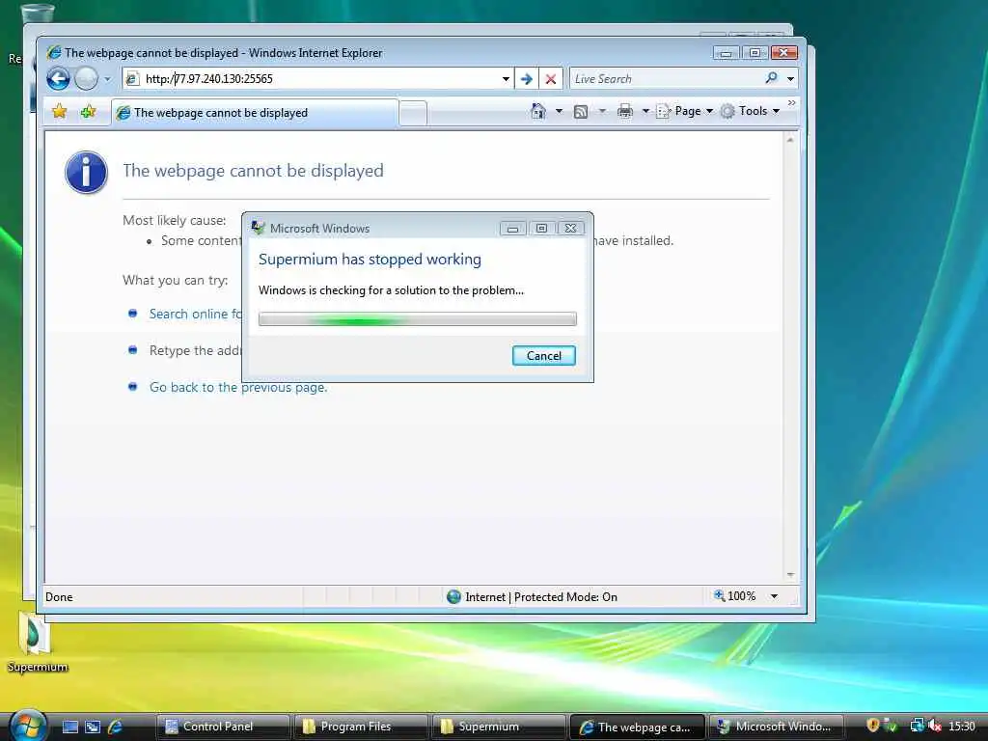Click the 'Retype the address' text
The height and width of the screenshot is (741, 988).
[x=195, y=350]
